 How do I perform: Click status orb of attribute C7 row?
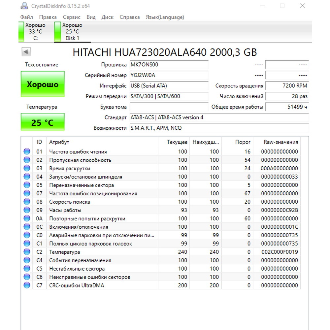pos(27,285)
